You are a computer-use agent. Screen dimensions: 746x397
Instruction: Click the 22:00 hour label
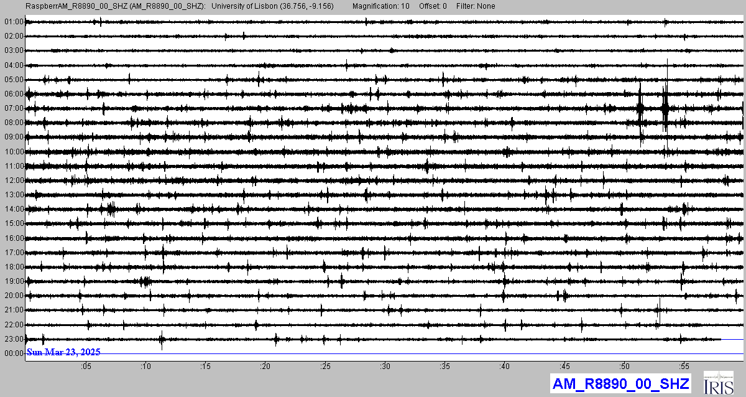(x=14, y=325)
